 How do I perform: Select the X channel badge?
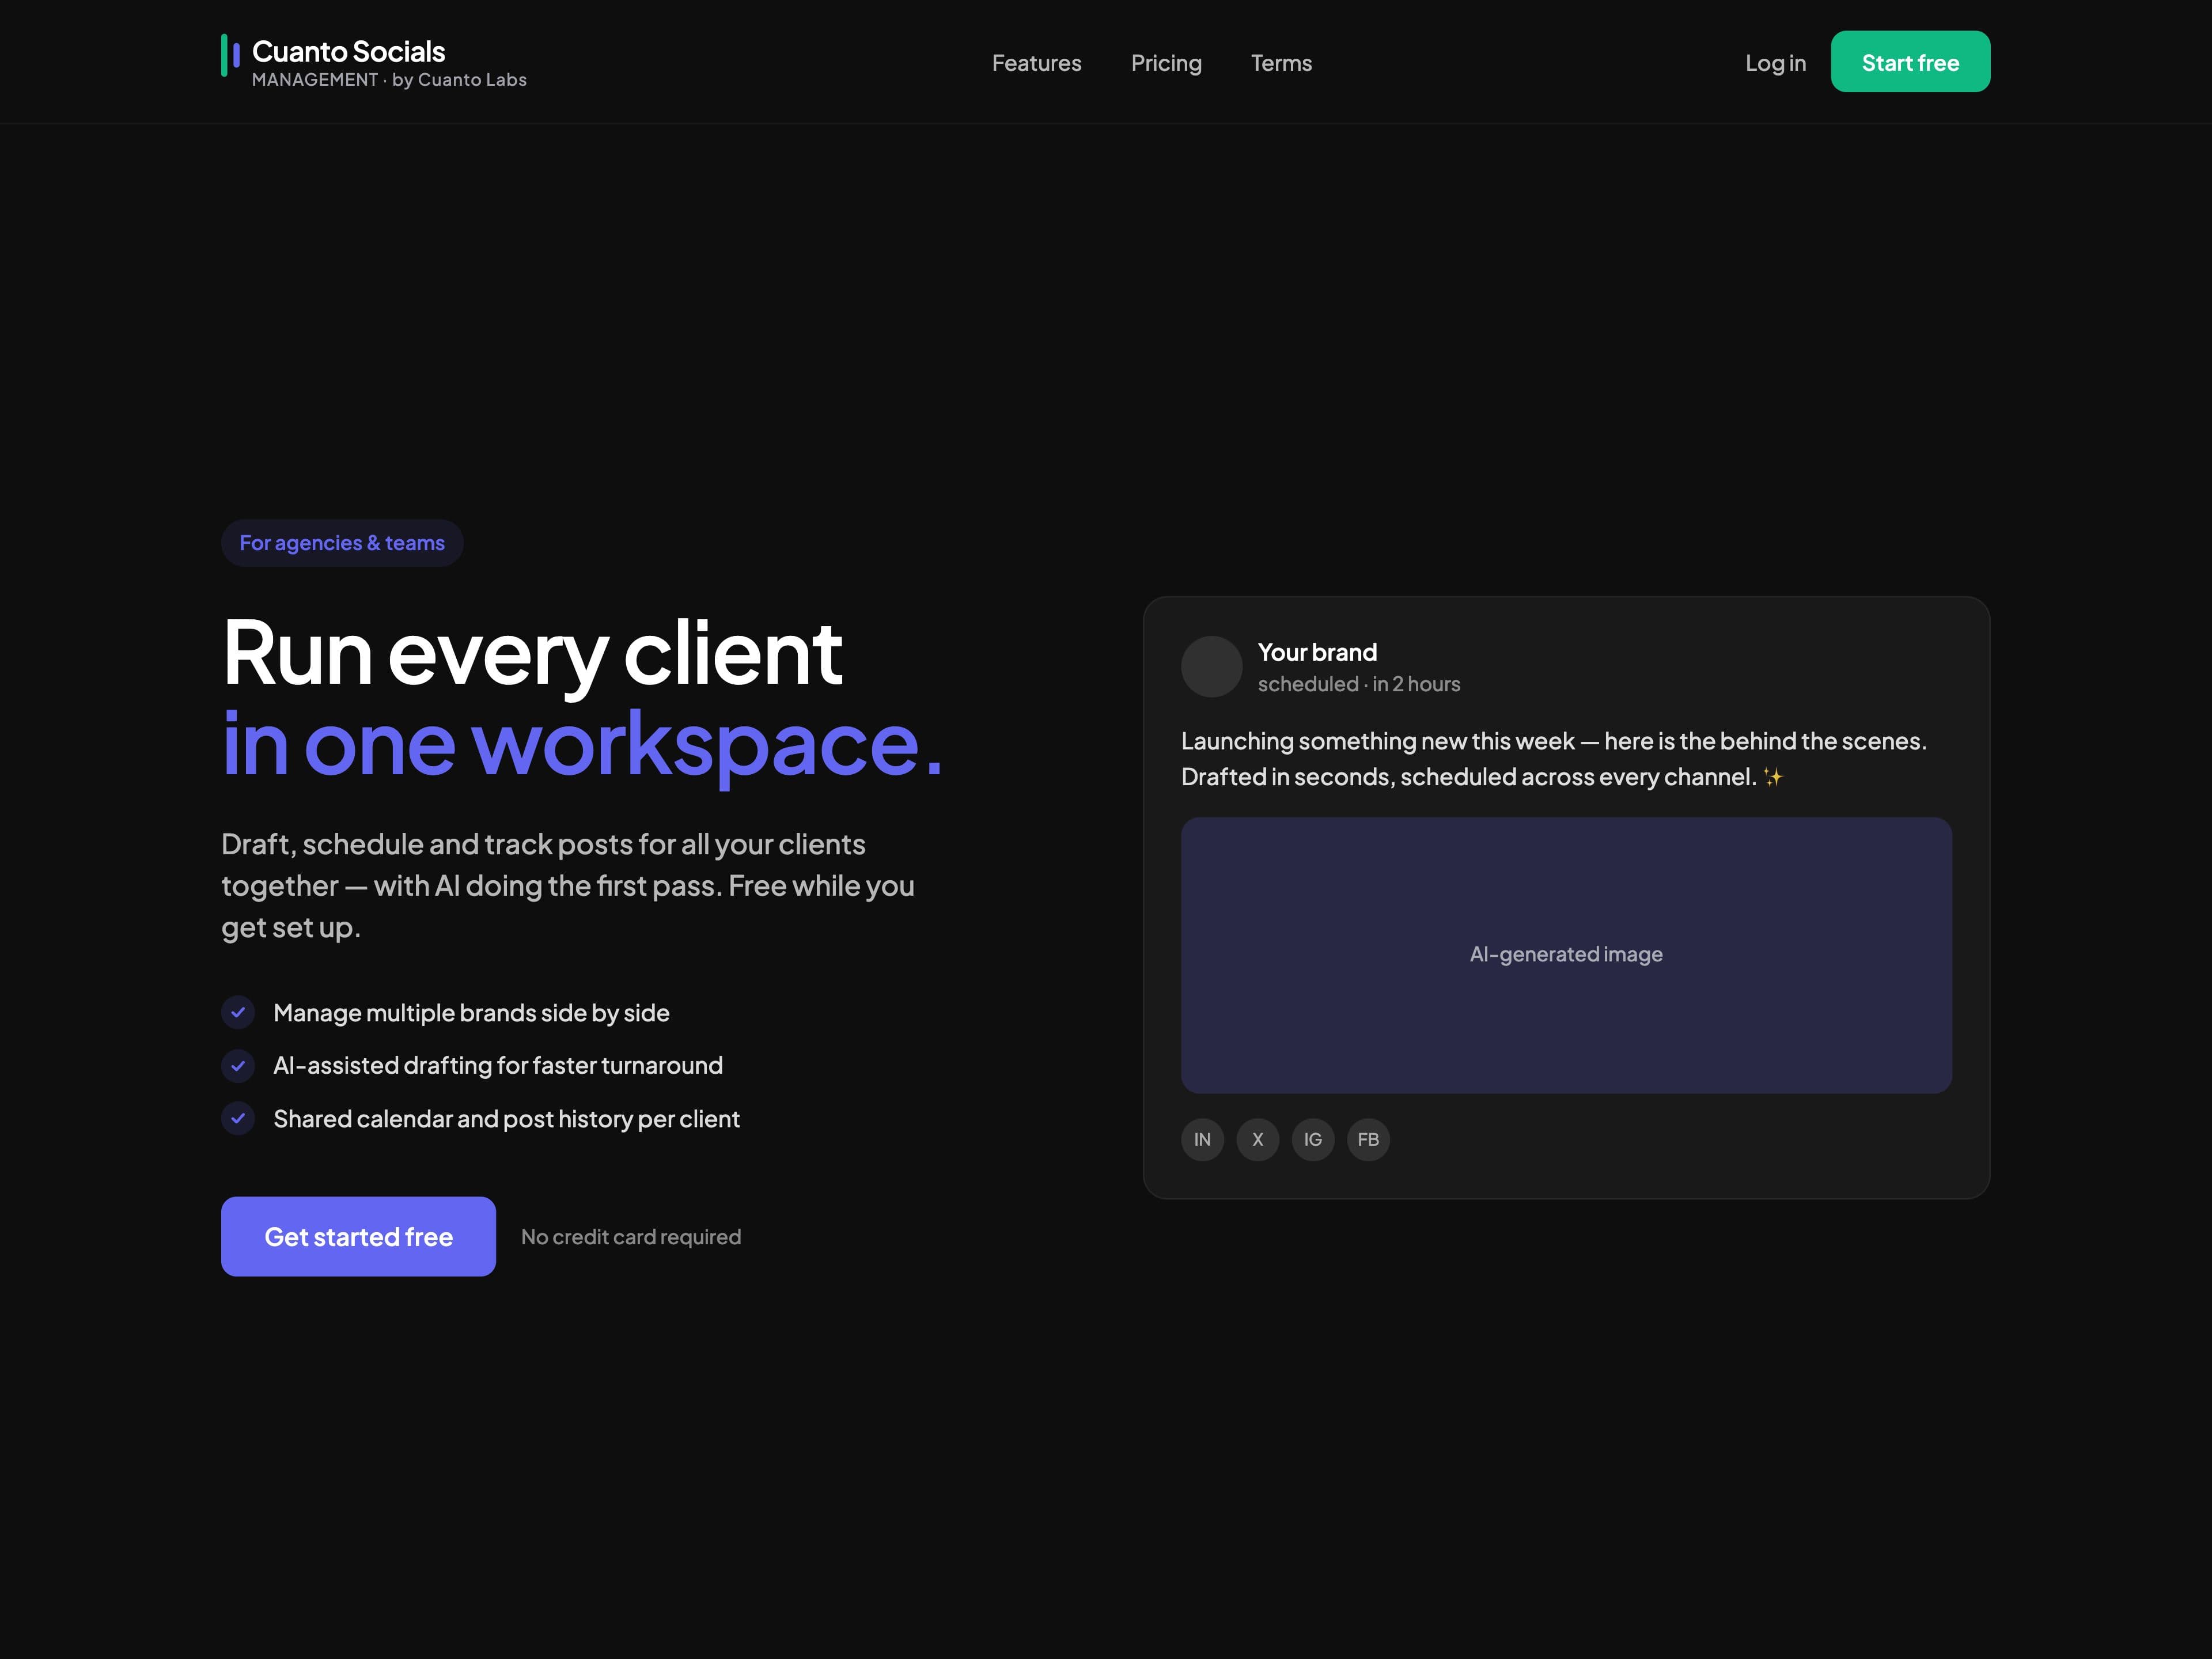pyautogui.click(x=1257, y=1139)
